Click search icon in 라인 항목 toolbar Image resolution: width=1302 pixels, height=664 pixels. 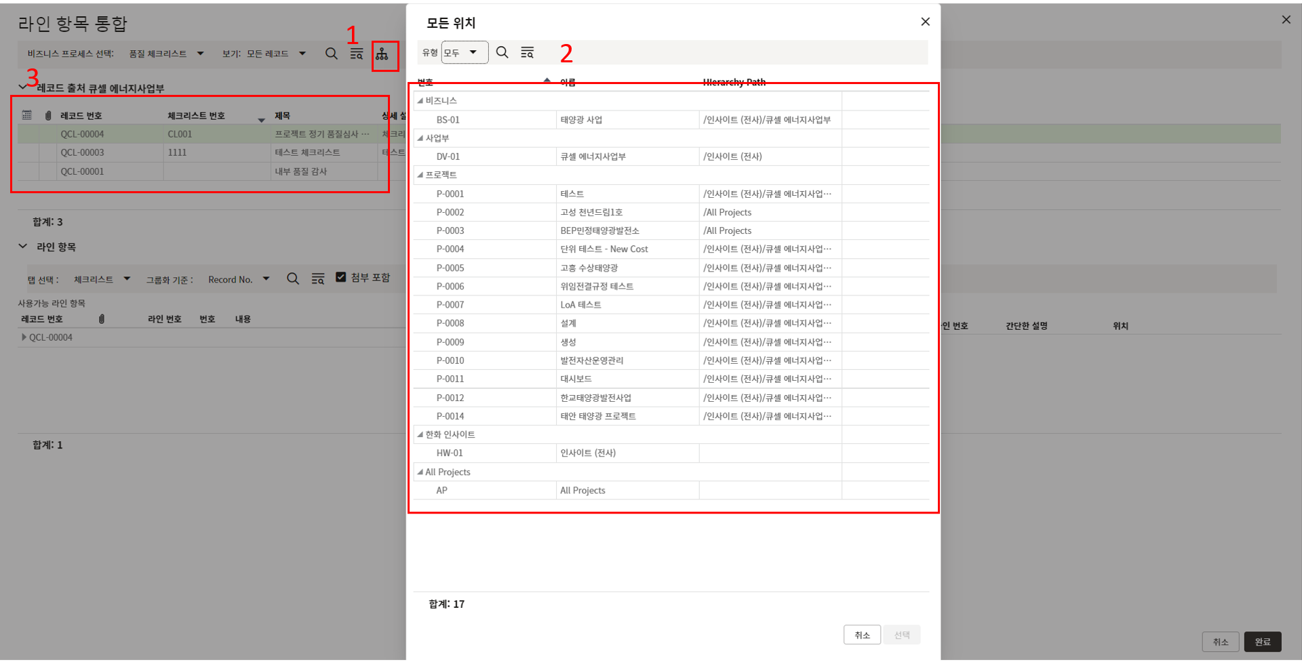point(293,278)
